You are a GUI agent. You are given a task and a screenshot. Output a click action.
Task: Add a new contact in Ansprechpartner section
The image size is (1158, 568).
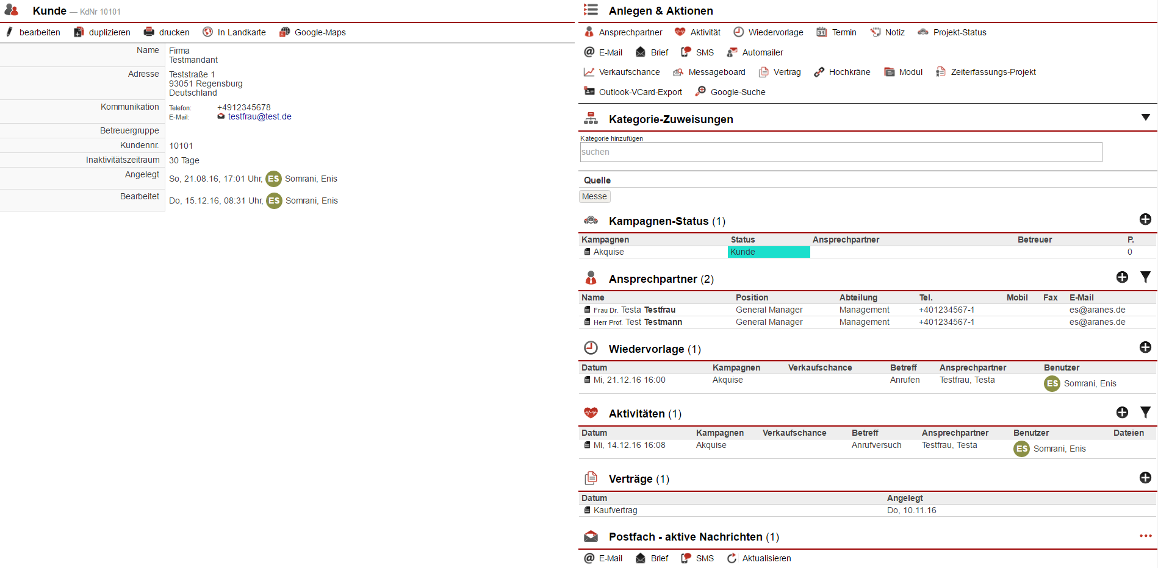1122,277
